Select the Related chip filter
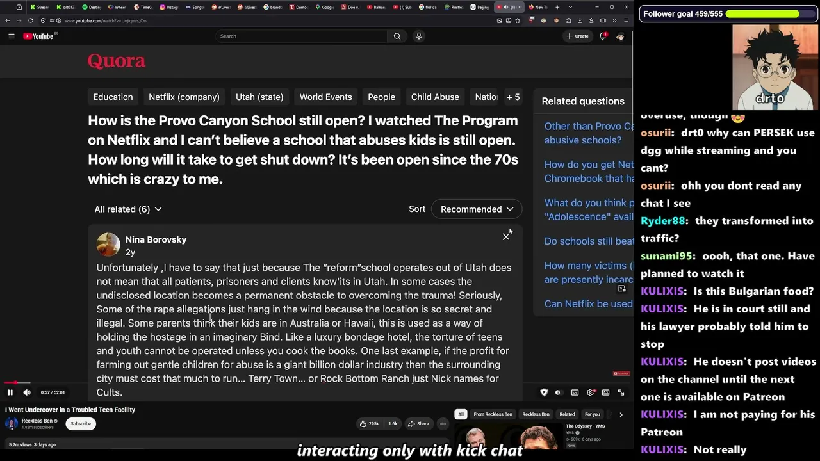Viewport: 820px width, 461px height. 567,414
